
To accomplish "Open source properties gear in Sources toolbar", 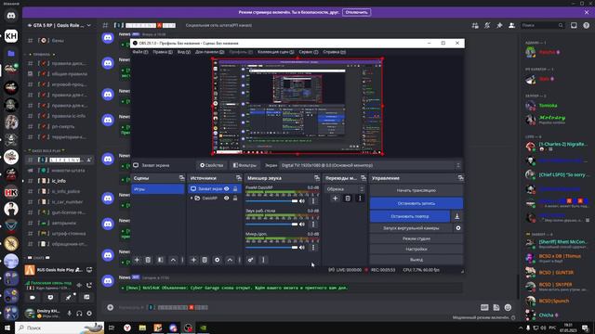I will tap(217, 260).
